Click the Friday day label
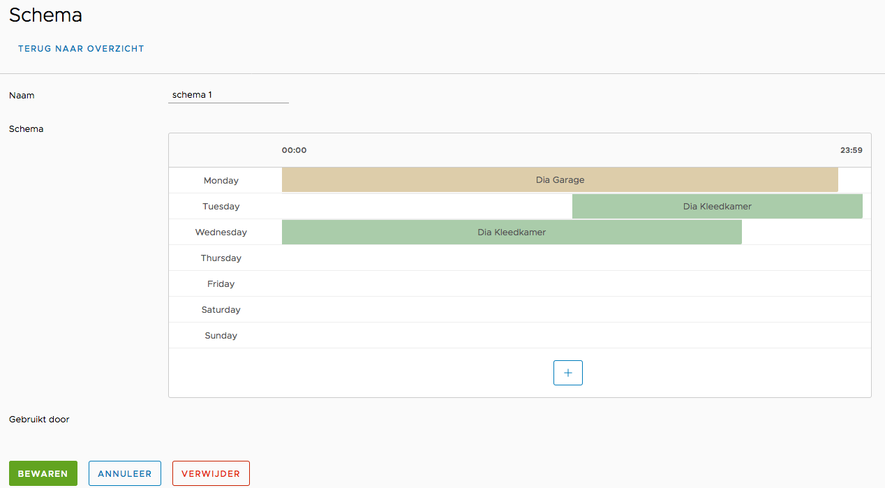 click(221, 284)
